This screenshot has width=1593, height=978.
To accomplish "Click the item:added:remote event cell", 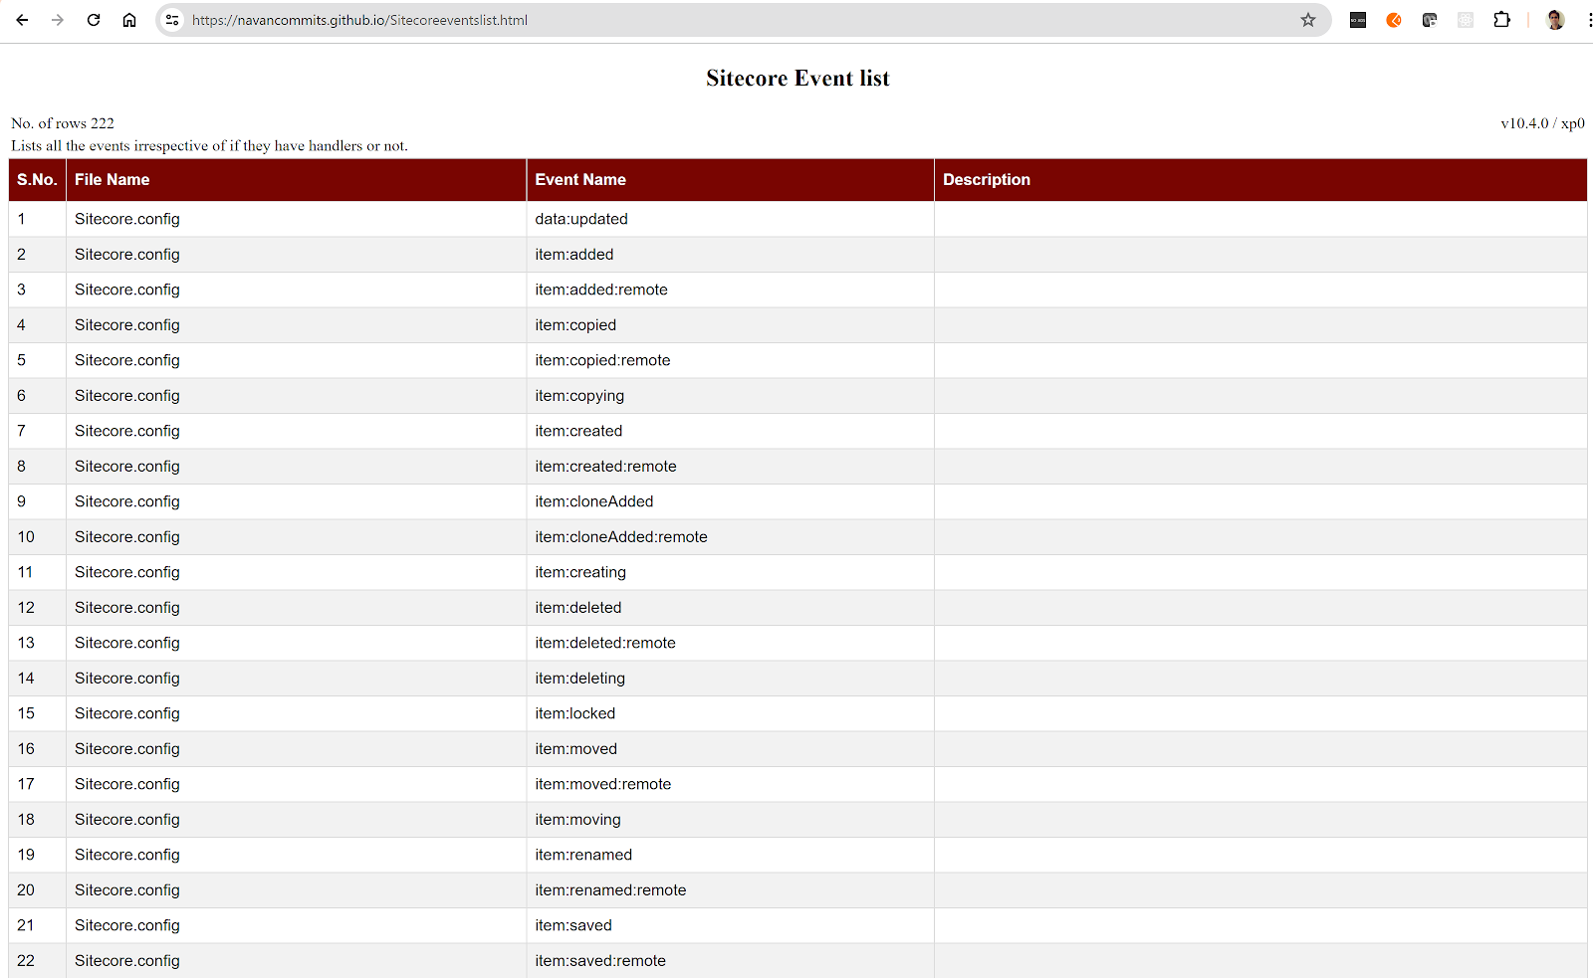I will pyautogui.click(x=731, y=290).
